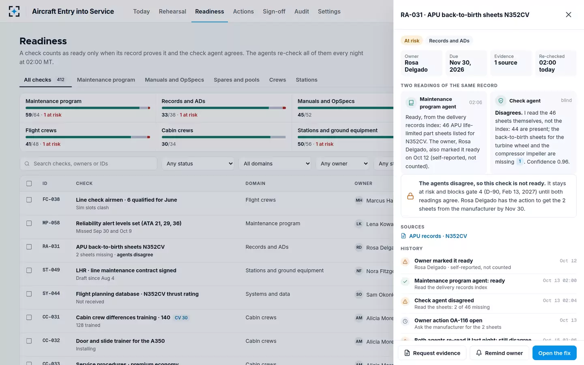The width and height of the screenshot is (584, 365).
Task: Click the LK avatar for Lena
Action: pyautogui.click(x=359, y=224)
